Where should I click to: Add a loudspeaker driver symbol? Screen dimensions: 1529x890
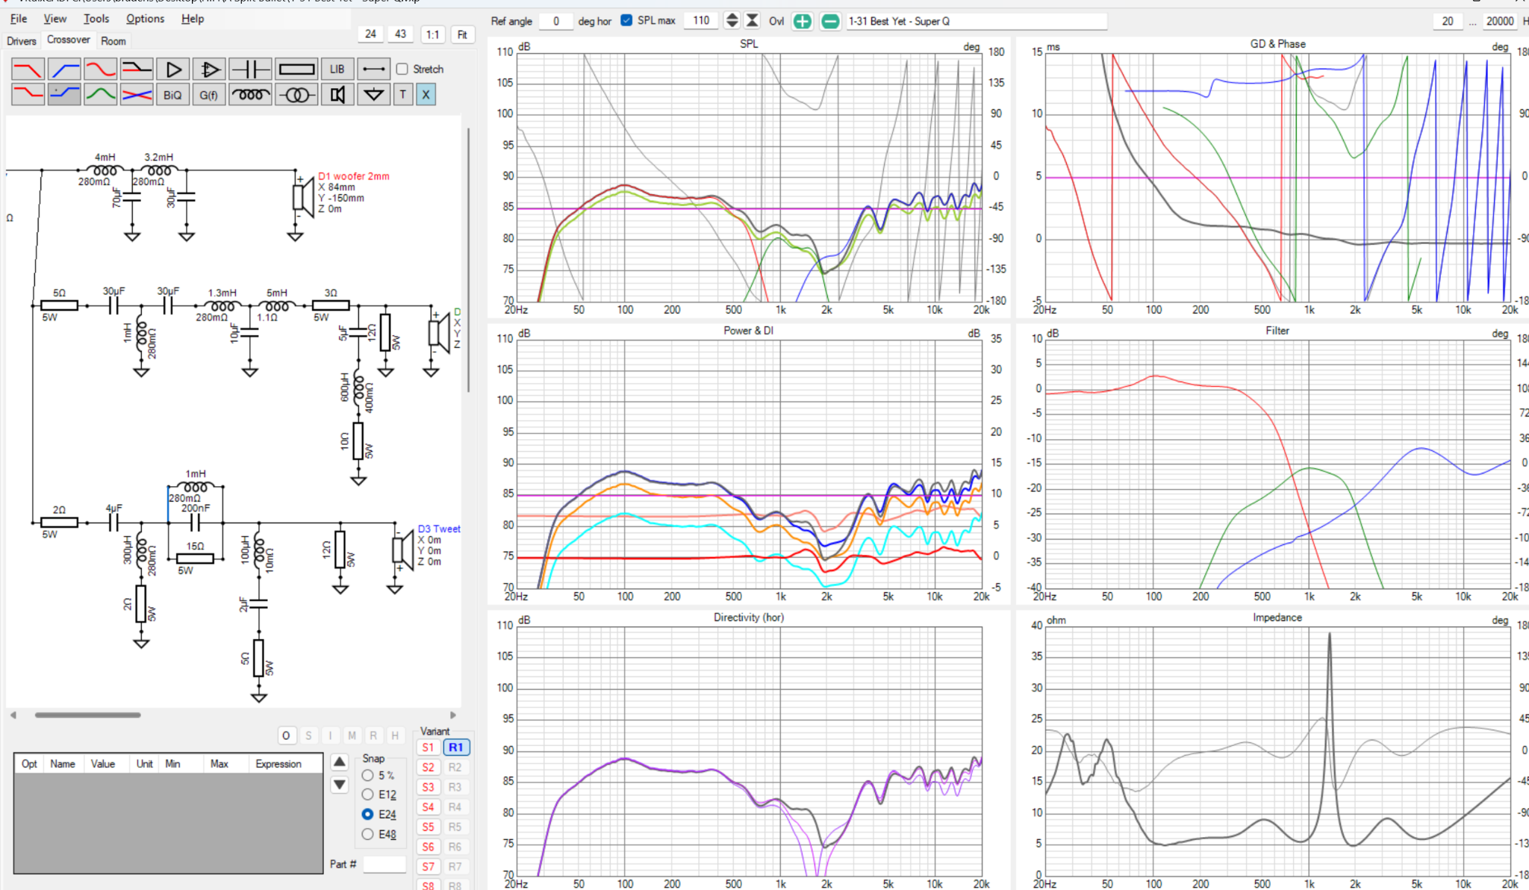pos(337,95)
